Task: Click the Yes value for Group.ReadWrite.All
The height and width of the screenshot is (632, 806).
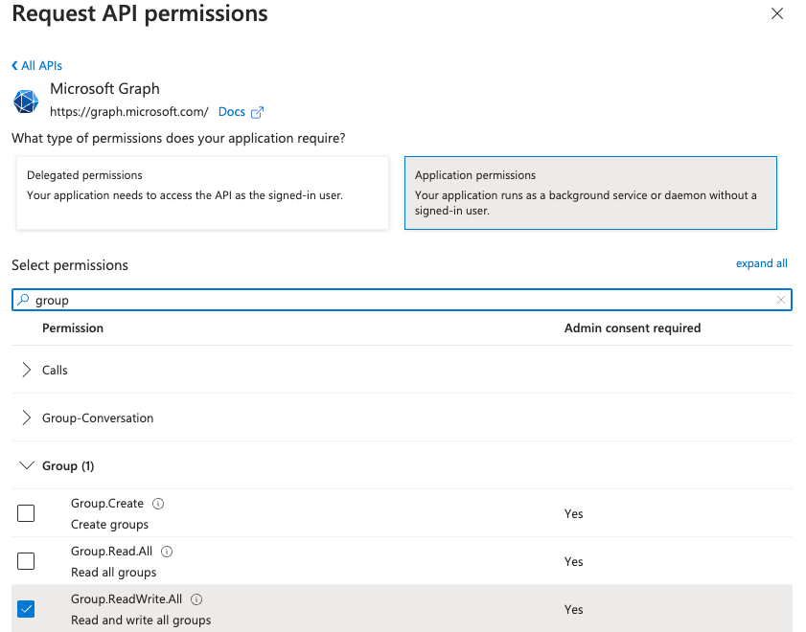Action: (574, 609)
